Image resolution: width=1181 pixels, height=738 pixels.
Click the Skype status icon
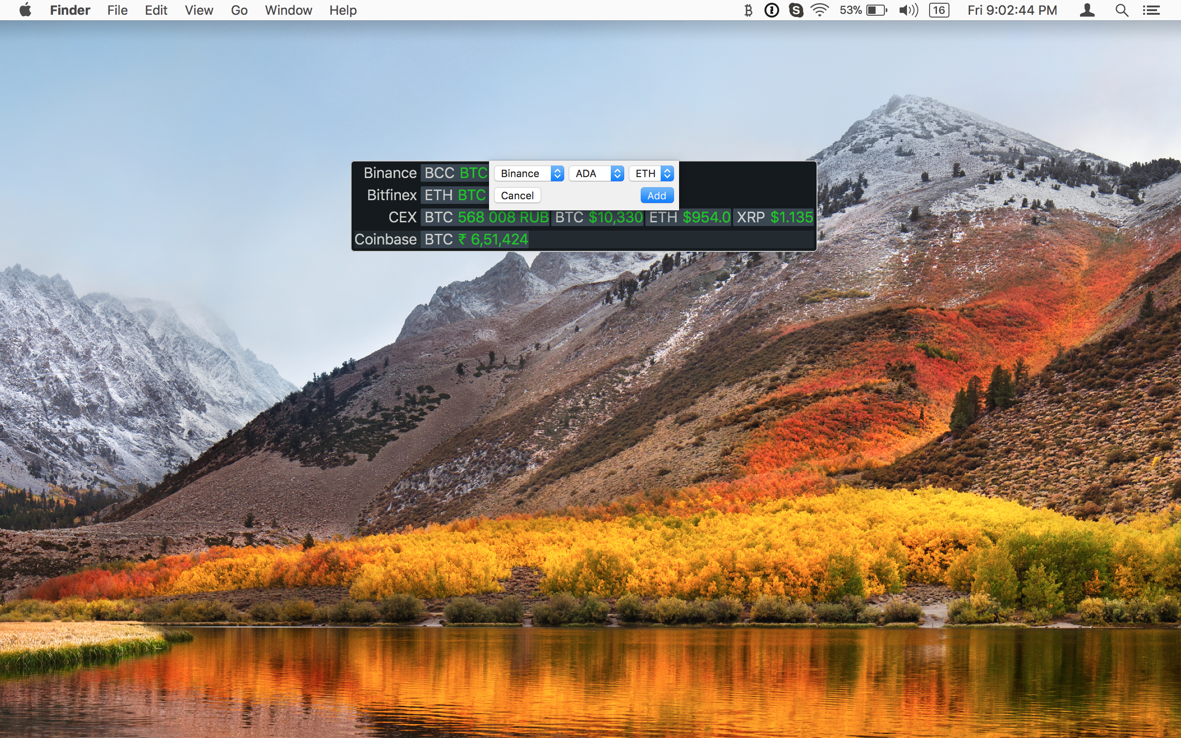pyautogui.click(x=796, y=10)
